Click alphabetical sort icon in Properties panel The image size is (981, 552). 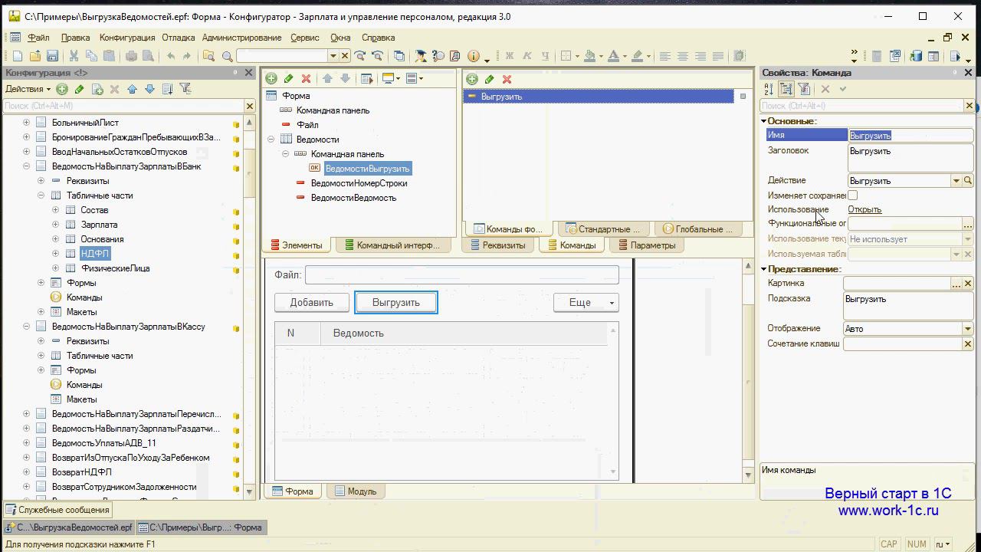(x=769, y=89)
